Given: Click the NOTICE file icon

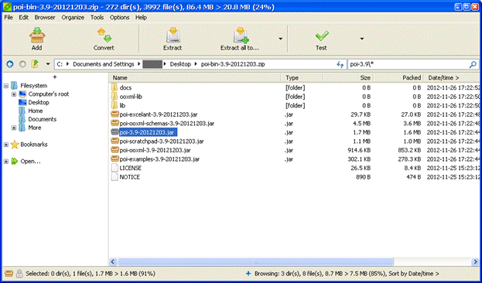Looking at the screenshot, I should [x=115, y=177].
